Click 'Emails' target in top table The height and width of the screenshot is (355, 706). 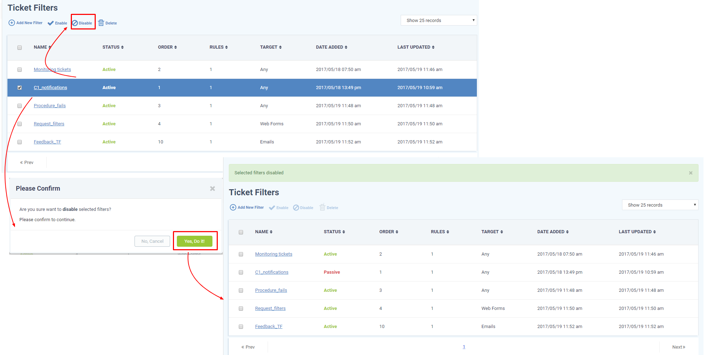click(x=267, y=142)
